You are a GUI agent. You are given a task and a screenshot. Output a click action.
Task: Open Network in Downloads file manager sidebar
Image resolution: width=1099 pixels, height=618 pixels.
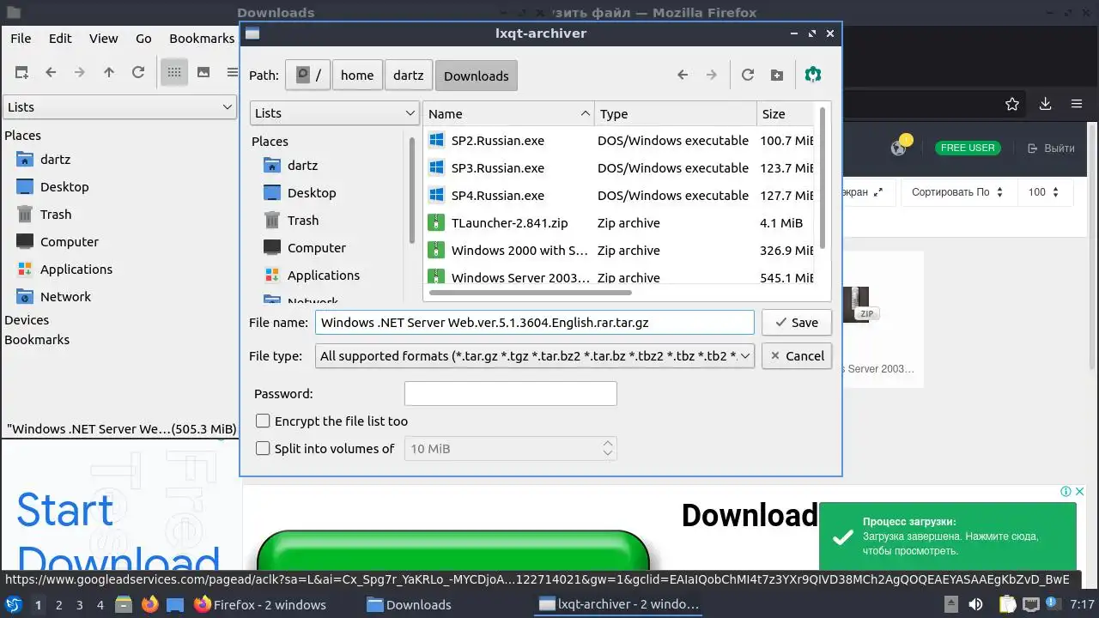click(65, 297)
